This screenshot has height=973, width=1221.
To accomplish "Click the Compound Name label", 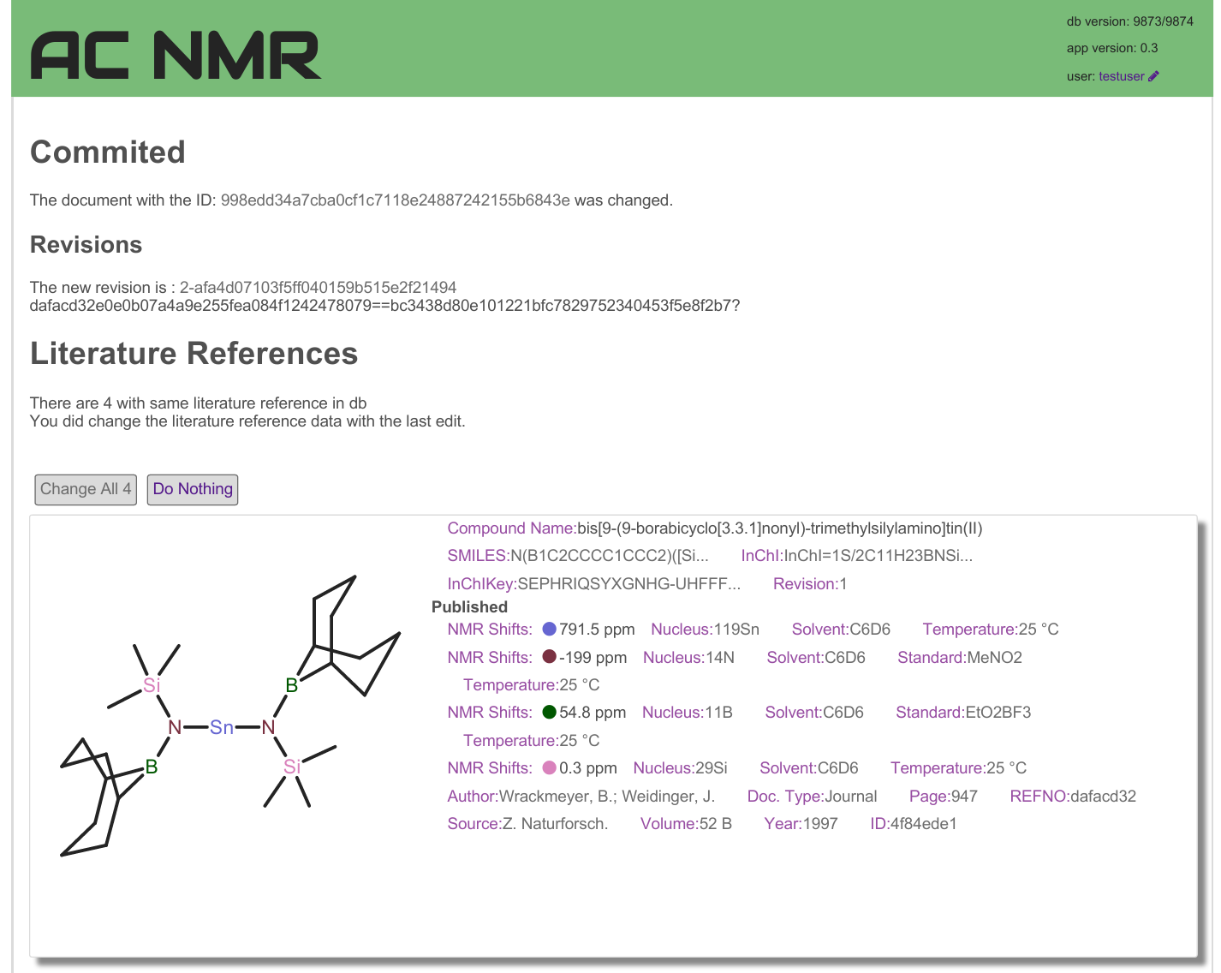I will [511, 528].
